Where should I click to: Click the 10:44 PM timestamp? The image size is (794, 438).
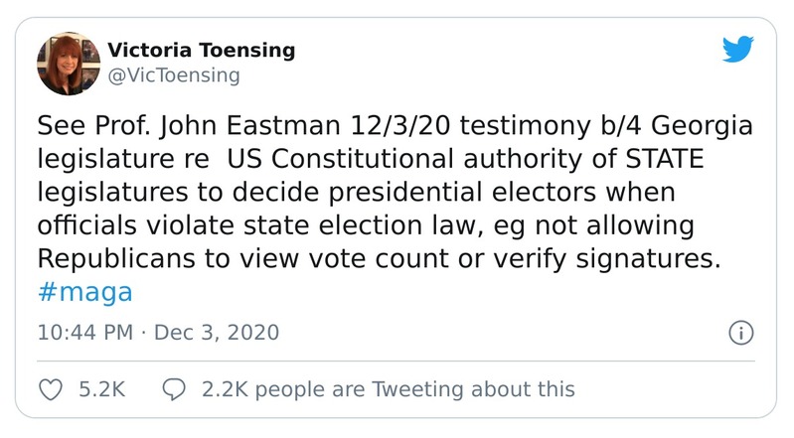[x=84, y=332]
